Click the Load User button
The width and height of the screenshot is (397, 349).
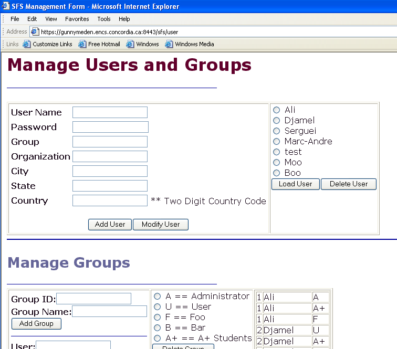(295, 184)
